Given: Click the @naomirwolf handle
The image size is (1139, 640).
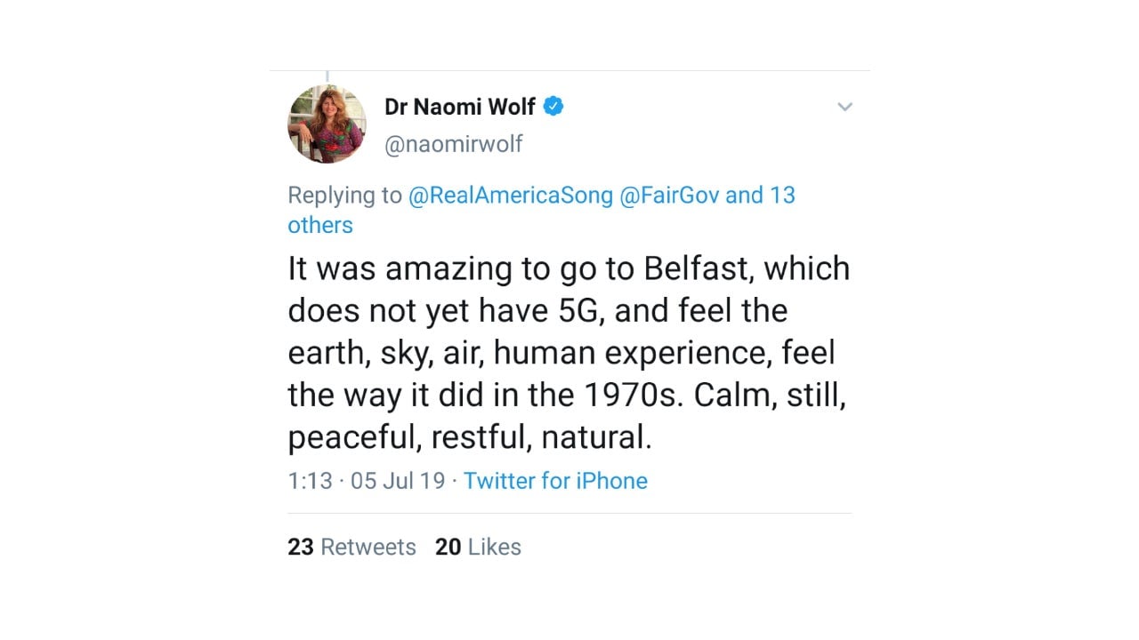Looking at the screenshot, I should tap(453, 144).
